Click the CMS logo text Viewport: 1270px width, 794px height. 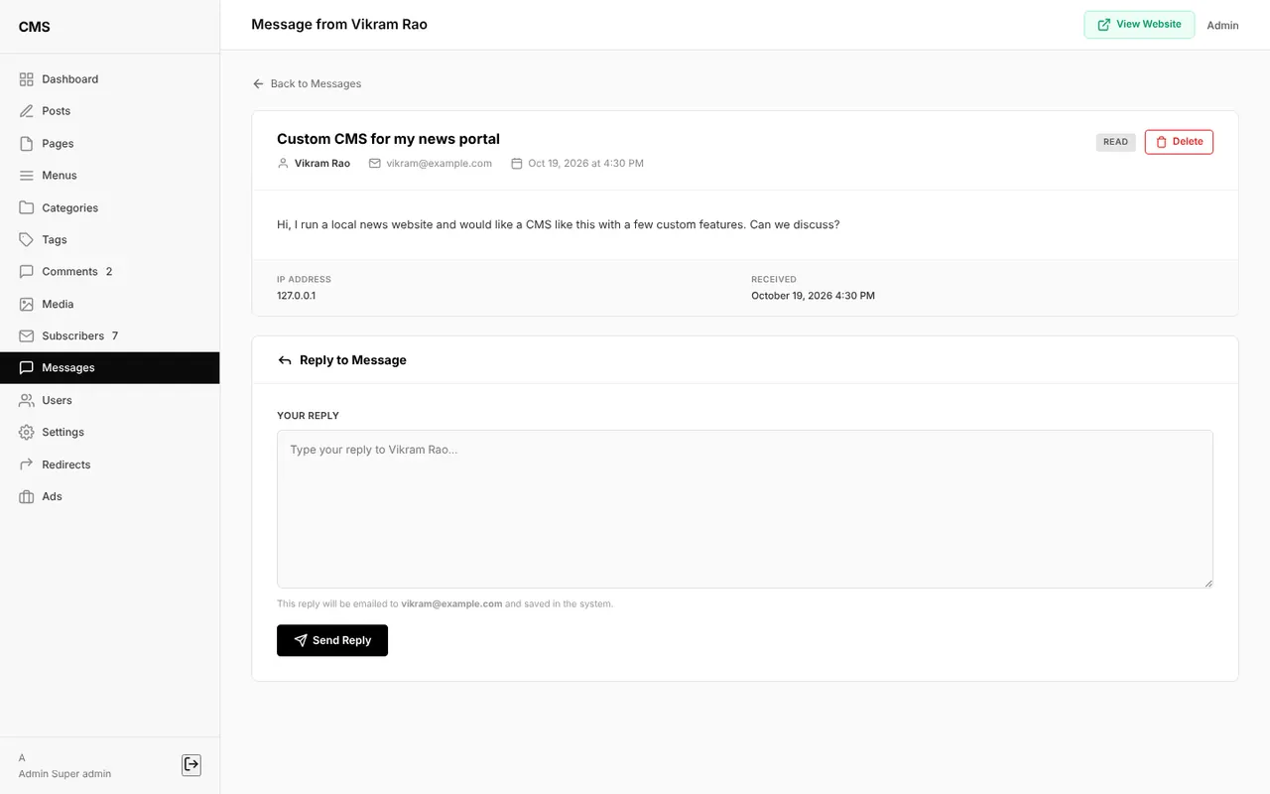pos(34,27)
